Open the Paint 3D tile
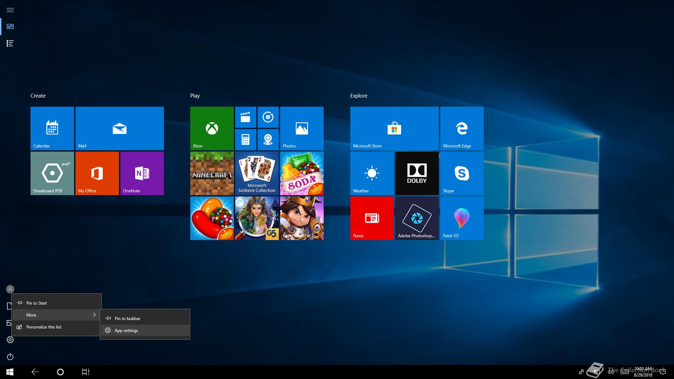674x379 pixels. pos(462,218)
